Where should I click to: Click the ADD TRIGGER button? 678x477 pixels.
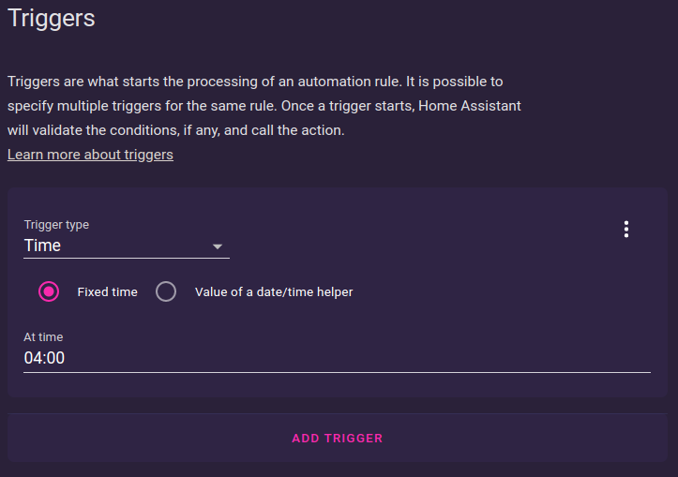[338, 439]
